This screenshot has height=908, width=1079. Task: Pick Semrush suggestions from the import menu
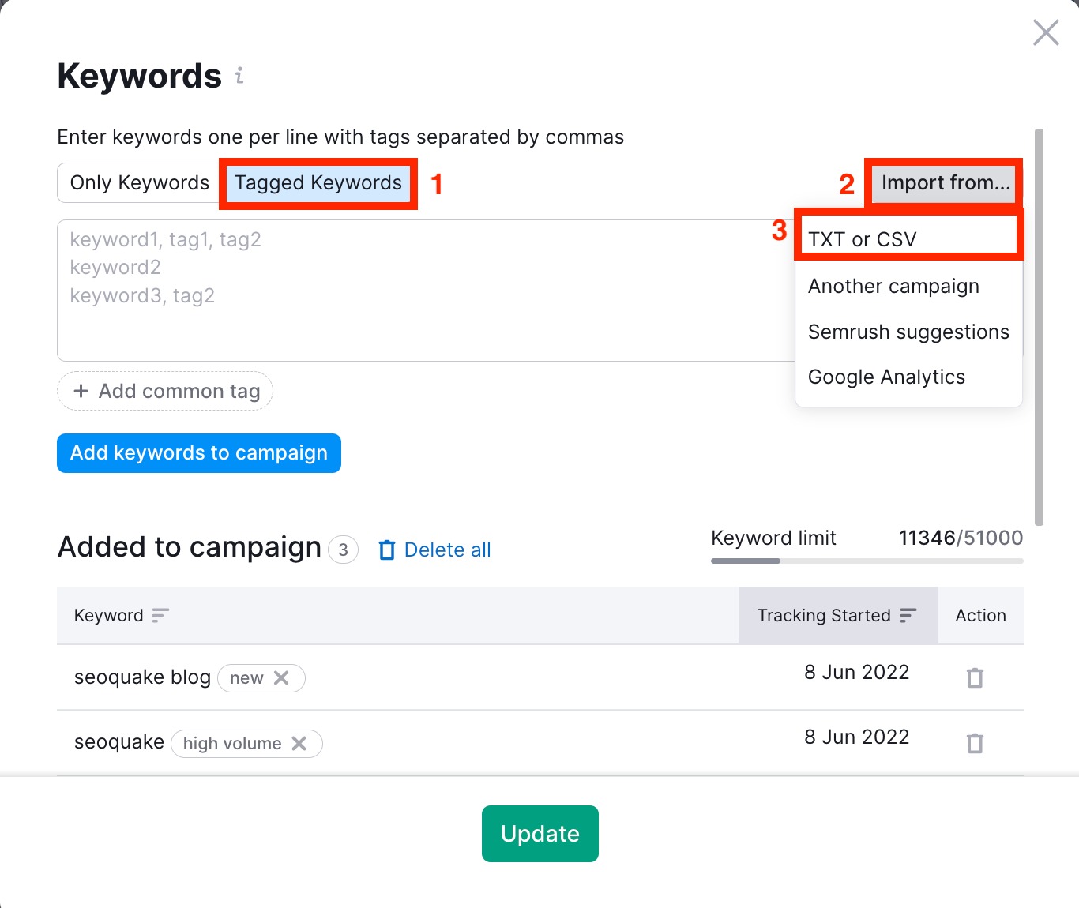pyautogui.click(x=908, y=332)
